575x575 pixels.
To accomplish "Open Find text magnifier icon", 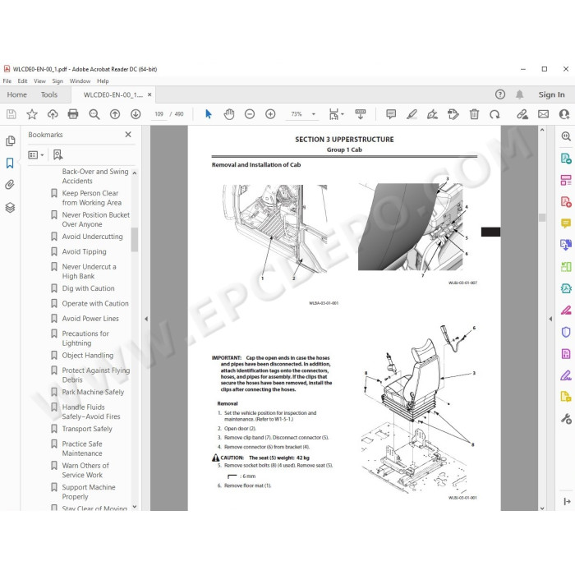I will click(94, 114).
